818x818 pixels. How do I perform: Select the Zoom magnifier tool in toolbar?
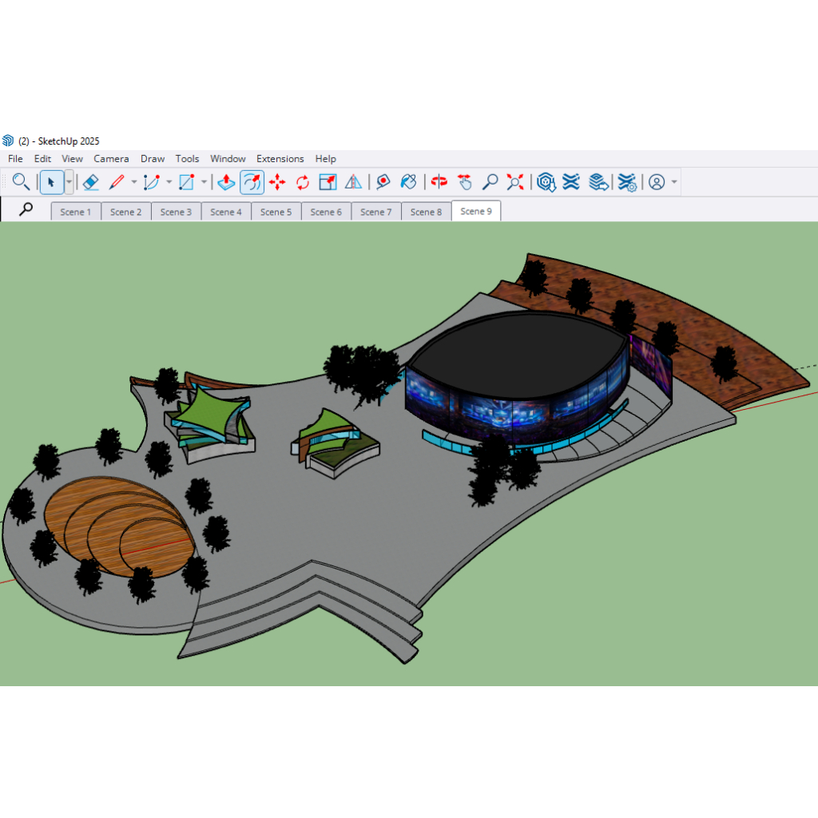point(490,182)
